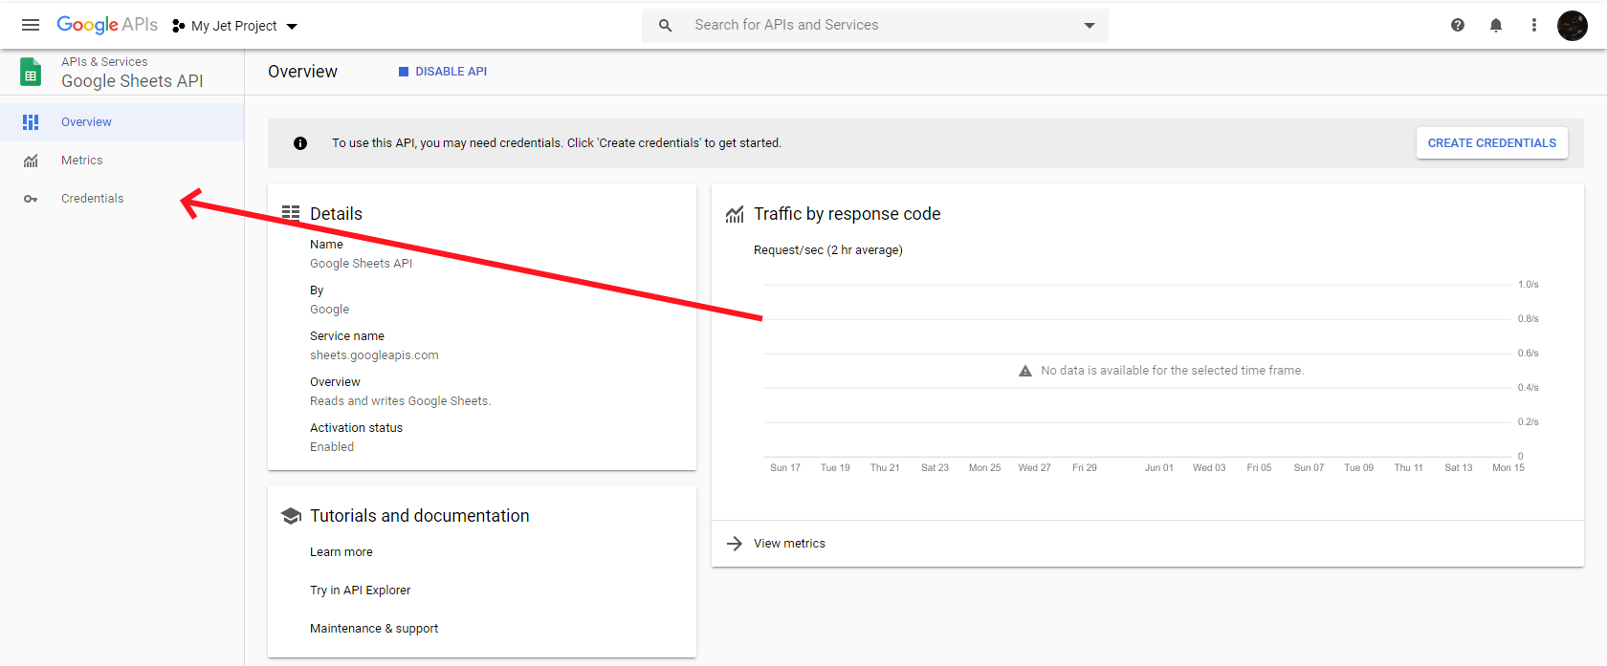Click the project hexagon dots icon
Screen dimensions: 1607x666
tap(178, 26)
